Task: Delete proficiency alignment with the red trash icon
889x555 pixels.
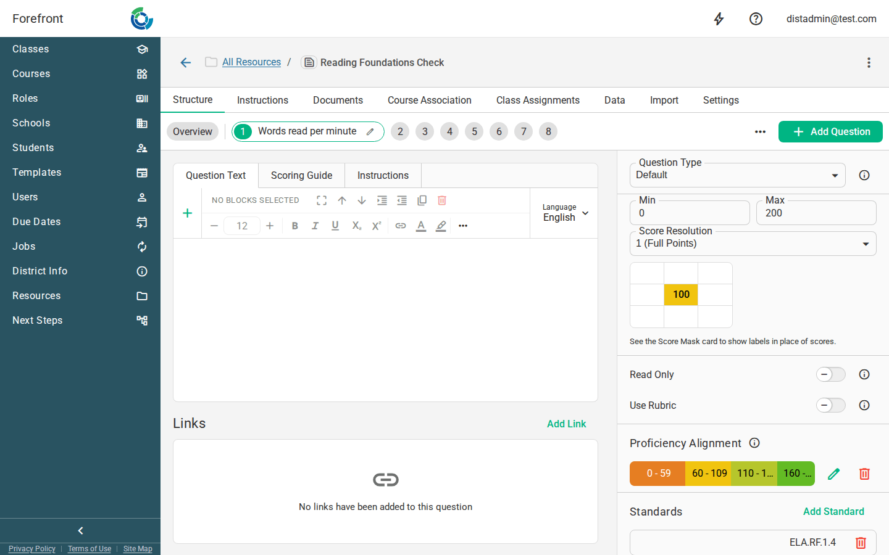Action: tap(864, 474)
